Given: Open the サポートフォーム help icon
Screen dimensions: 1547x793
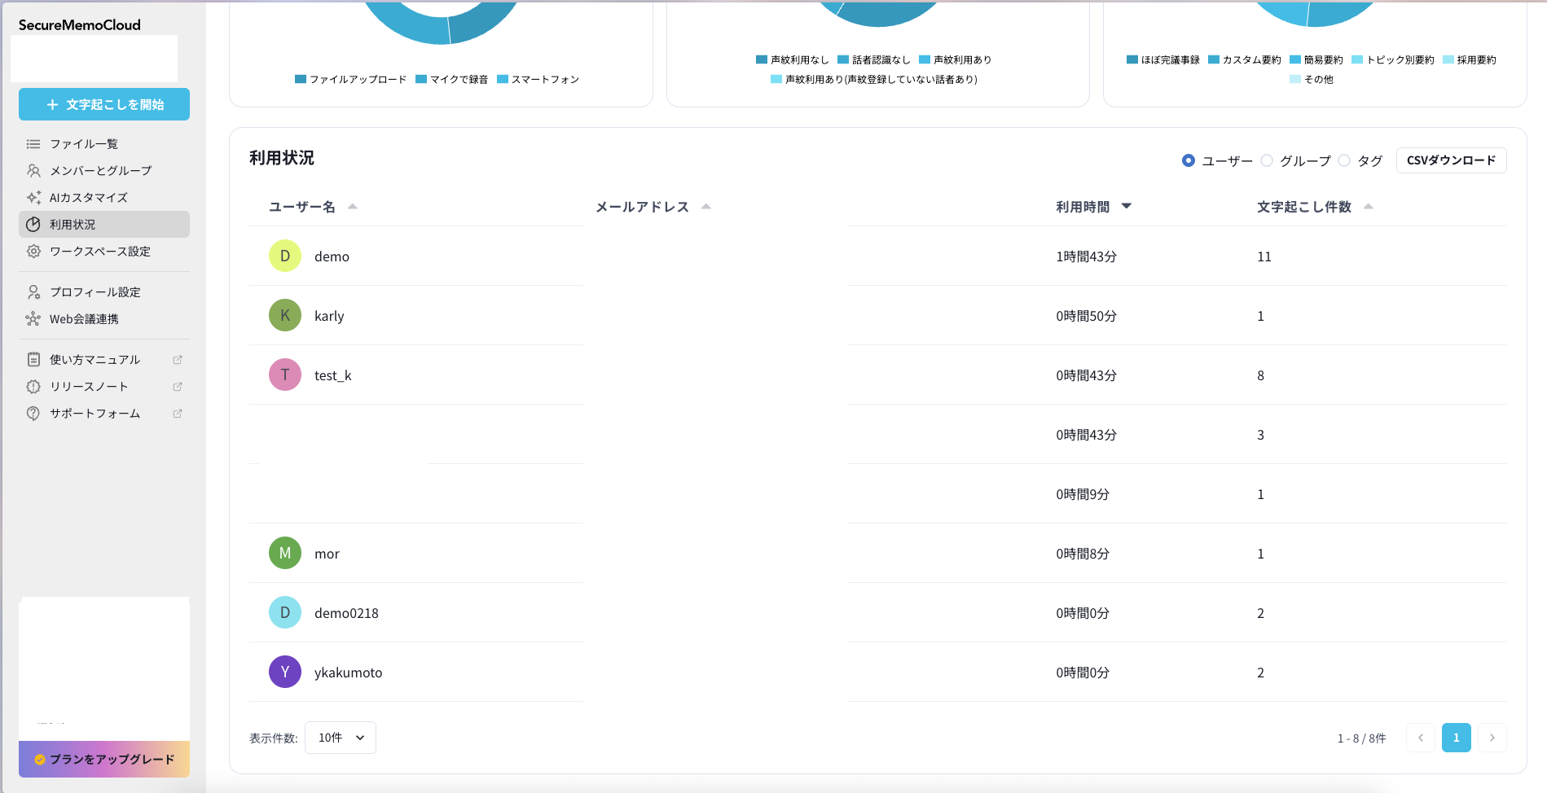Looking at the screenshot, I should tap(33, 414).
